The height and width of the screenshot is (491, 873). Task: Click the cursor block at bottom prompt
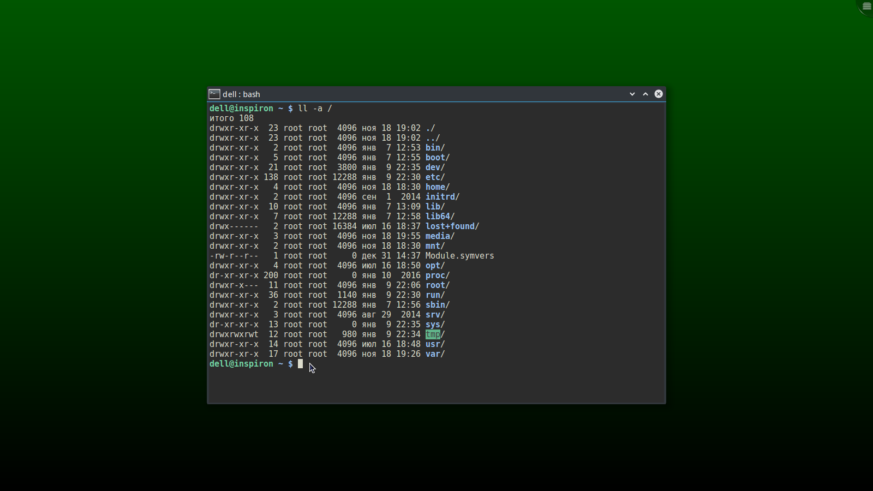pyautogui.click(x=300, y=364)
